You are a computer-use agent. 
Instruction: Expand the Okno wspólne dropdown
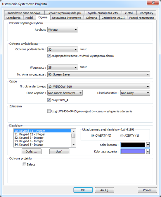click(x=65, y=93)
